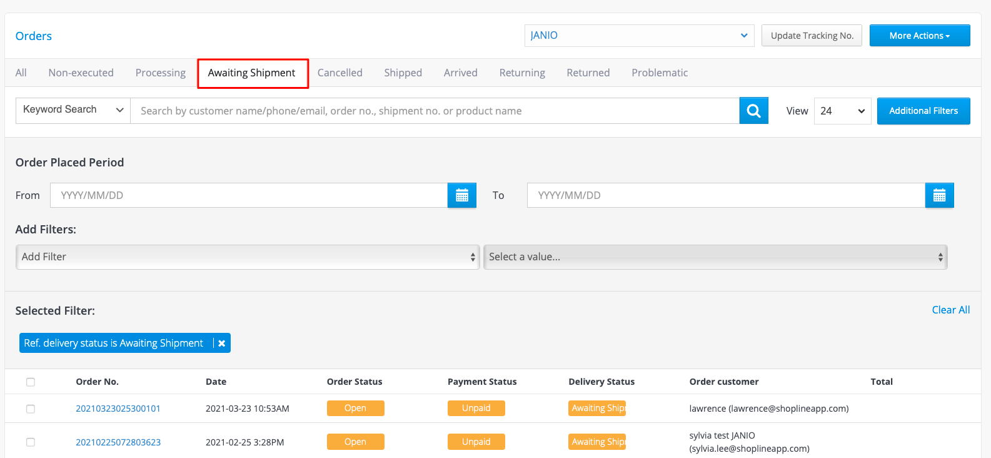Open order 20210225072803623 link
The width and height of the screenshot is (991, 458).
click(x=118, y=442)
